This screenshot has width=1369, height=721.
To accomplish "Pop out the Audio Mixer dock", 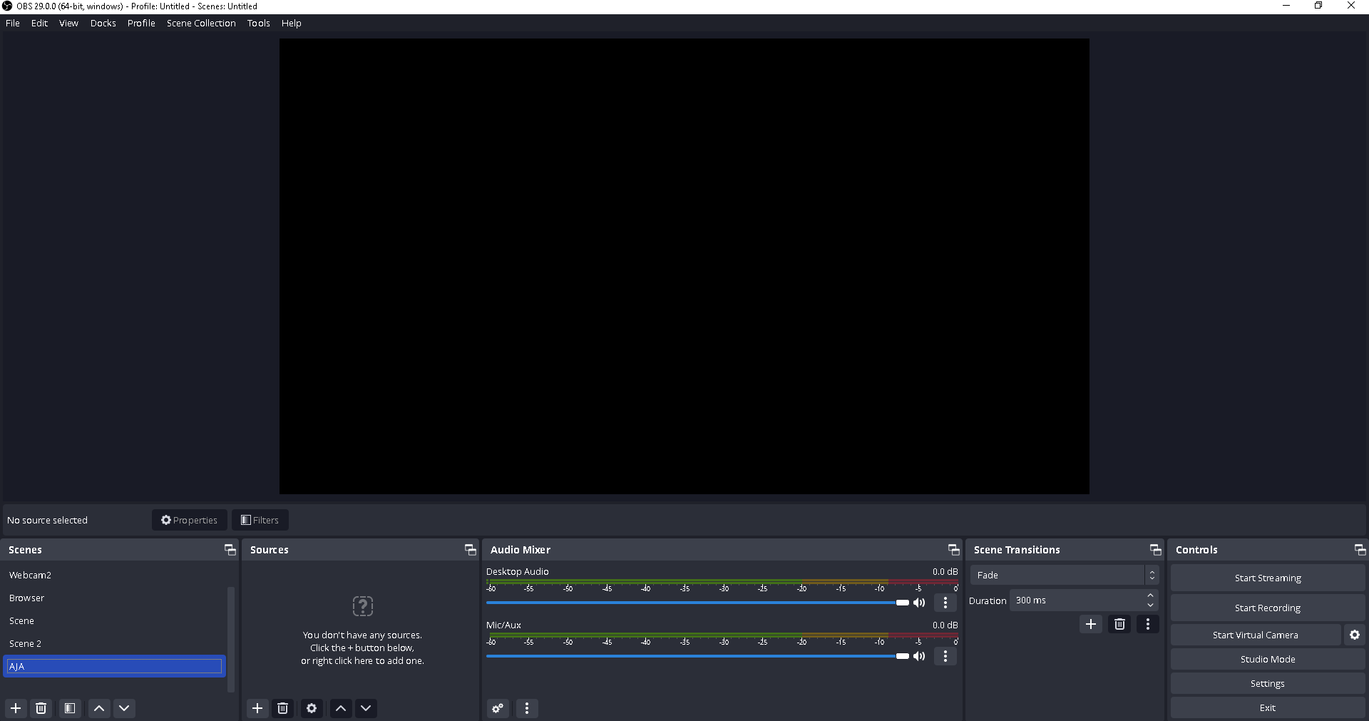I will click(953, 550).
